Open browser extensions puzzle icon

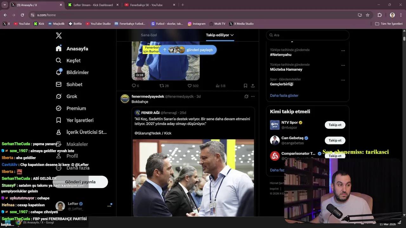click(379, 15)
